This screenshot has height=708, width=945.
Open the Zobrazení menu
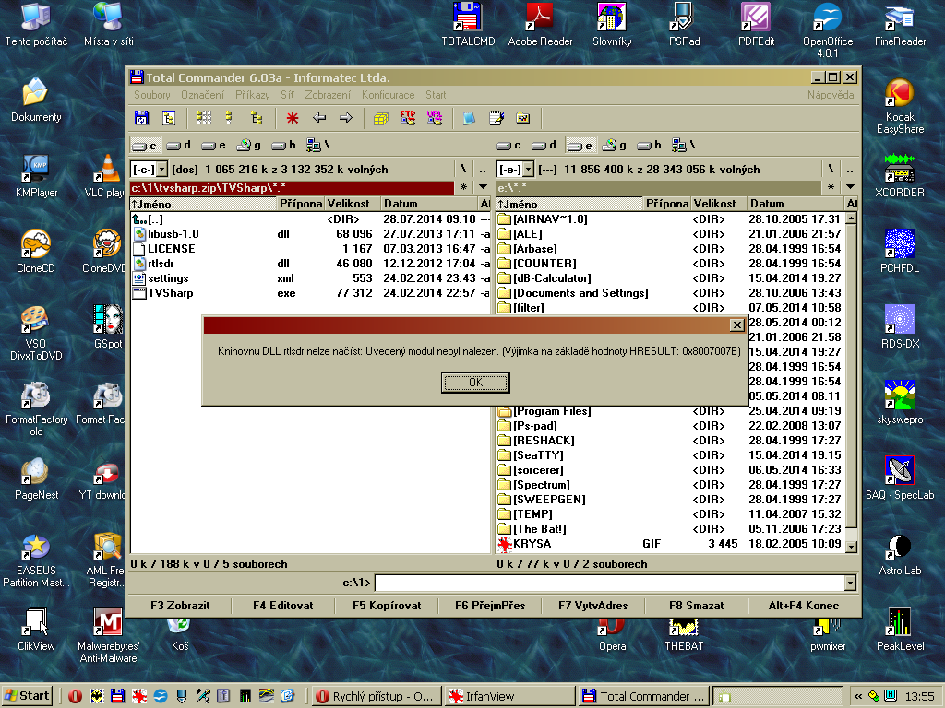click(x=328, y=95)
